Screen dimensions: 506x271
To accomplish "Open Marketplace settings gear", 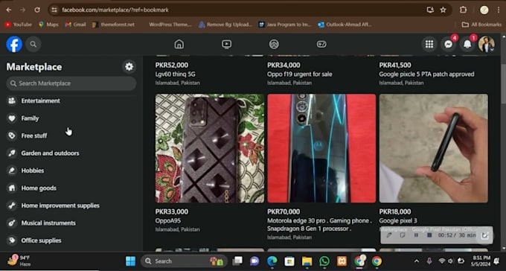I will [129, 67].
